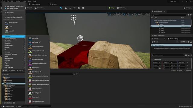
Task: Expand the Materials & Textures submenu
Action: click(x=14, y=54)
